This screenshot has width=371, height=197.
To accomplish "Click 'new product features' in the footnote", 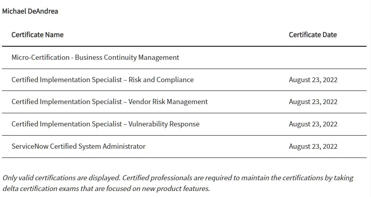I will coord(176,188).
